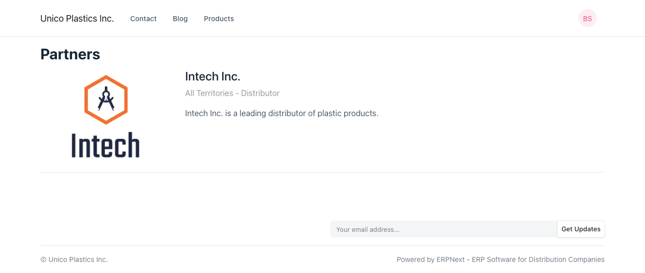
Task: Open the Contact page from navbar
Action: (143, 19)
